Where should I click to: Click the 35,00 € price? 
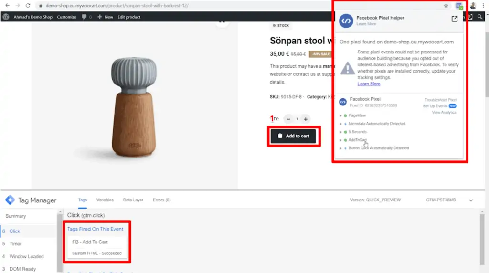pyautogui.click(x=279, y=54)
